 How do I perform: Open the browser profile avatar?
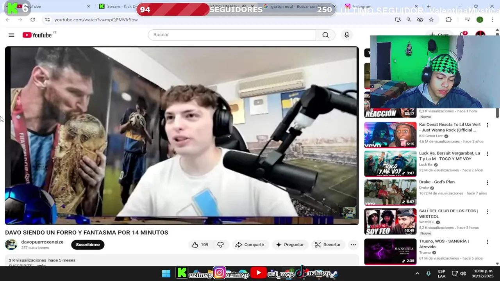tap(480, 20)
